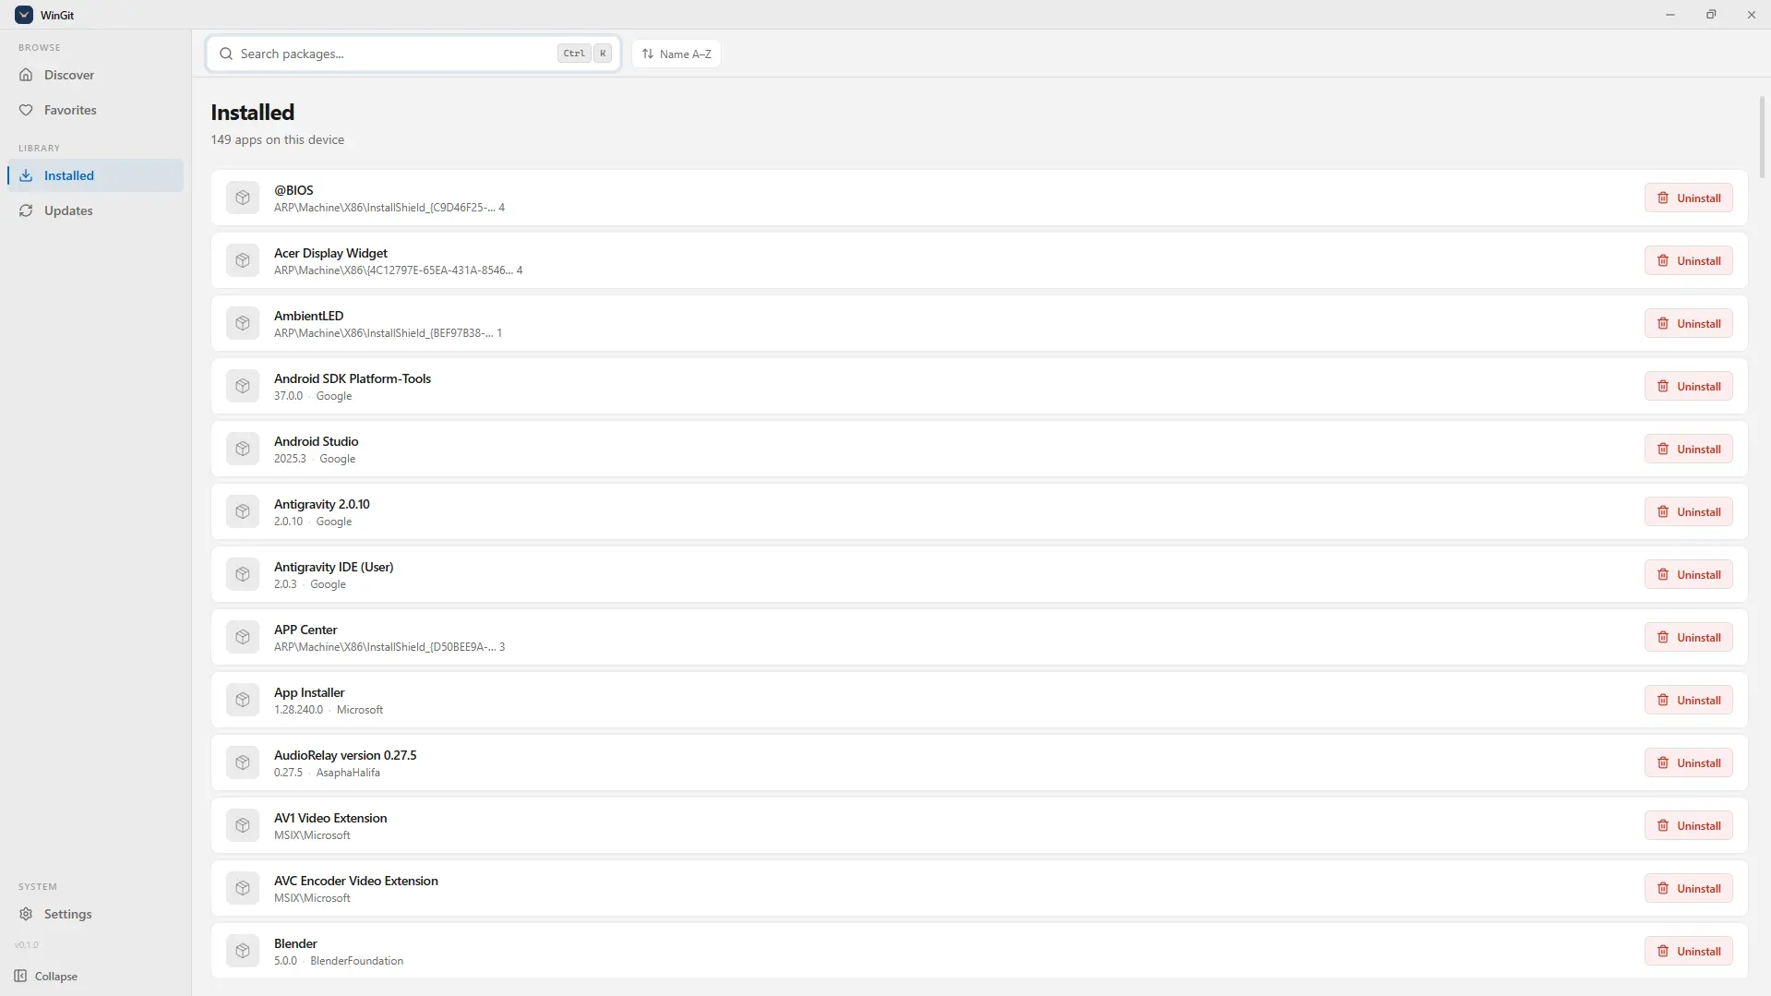Select the AV1 Video Extension name
The image size is (1771, 996).
(330, 818)
